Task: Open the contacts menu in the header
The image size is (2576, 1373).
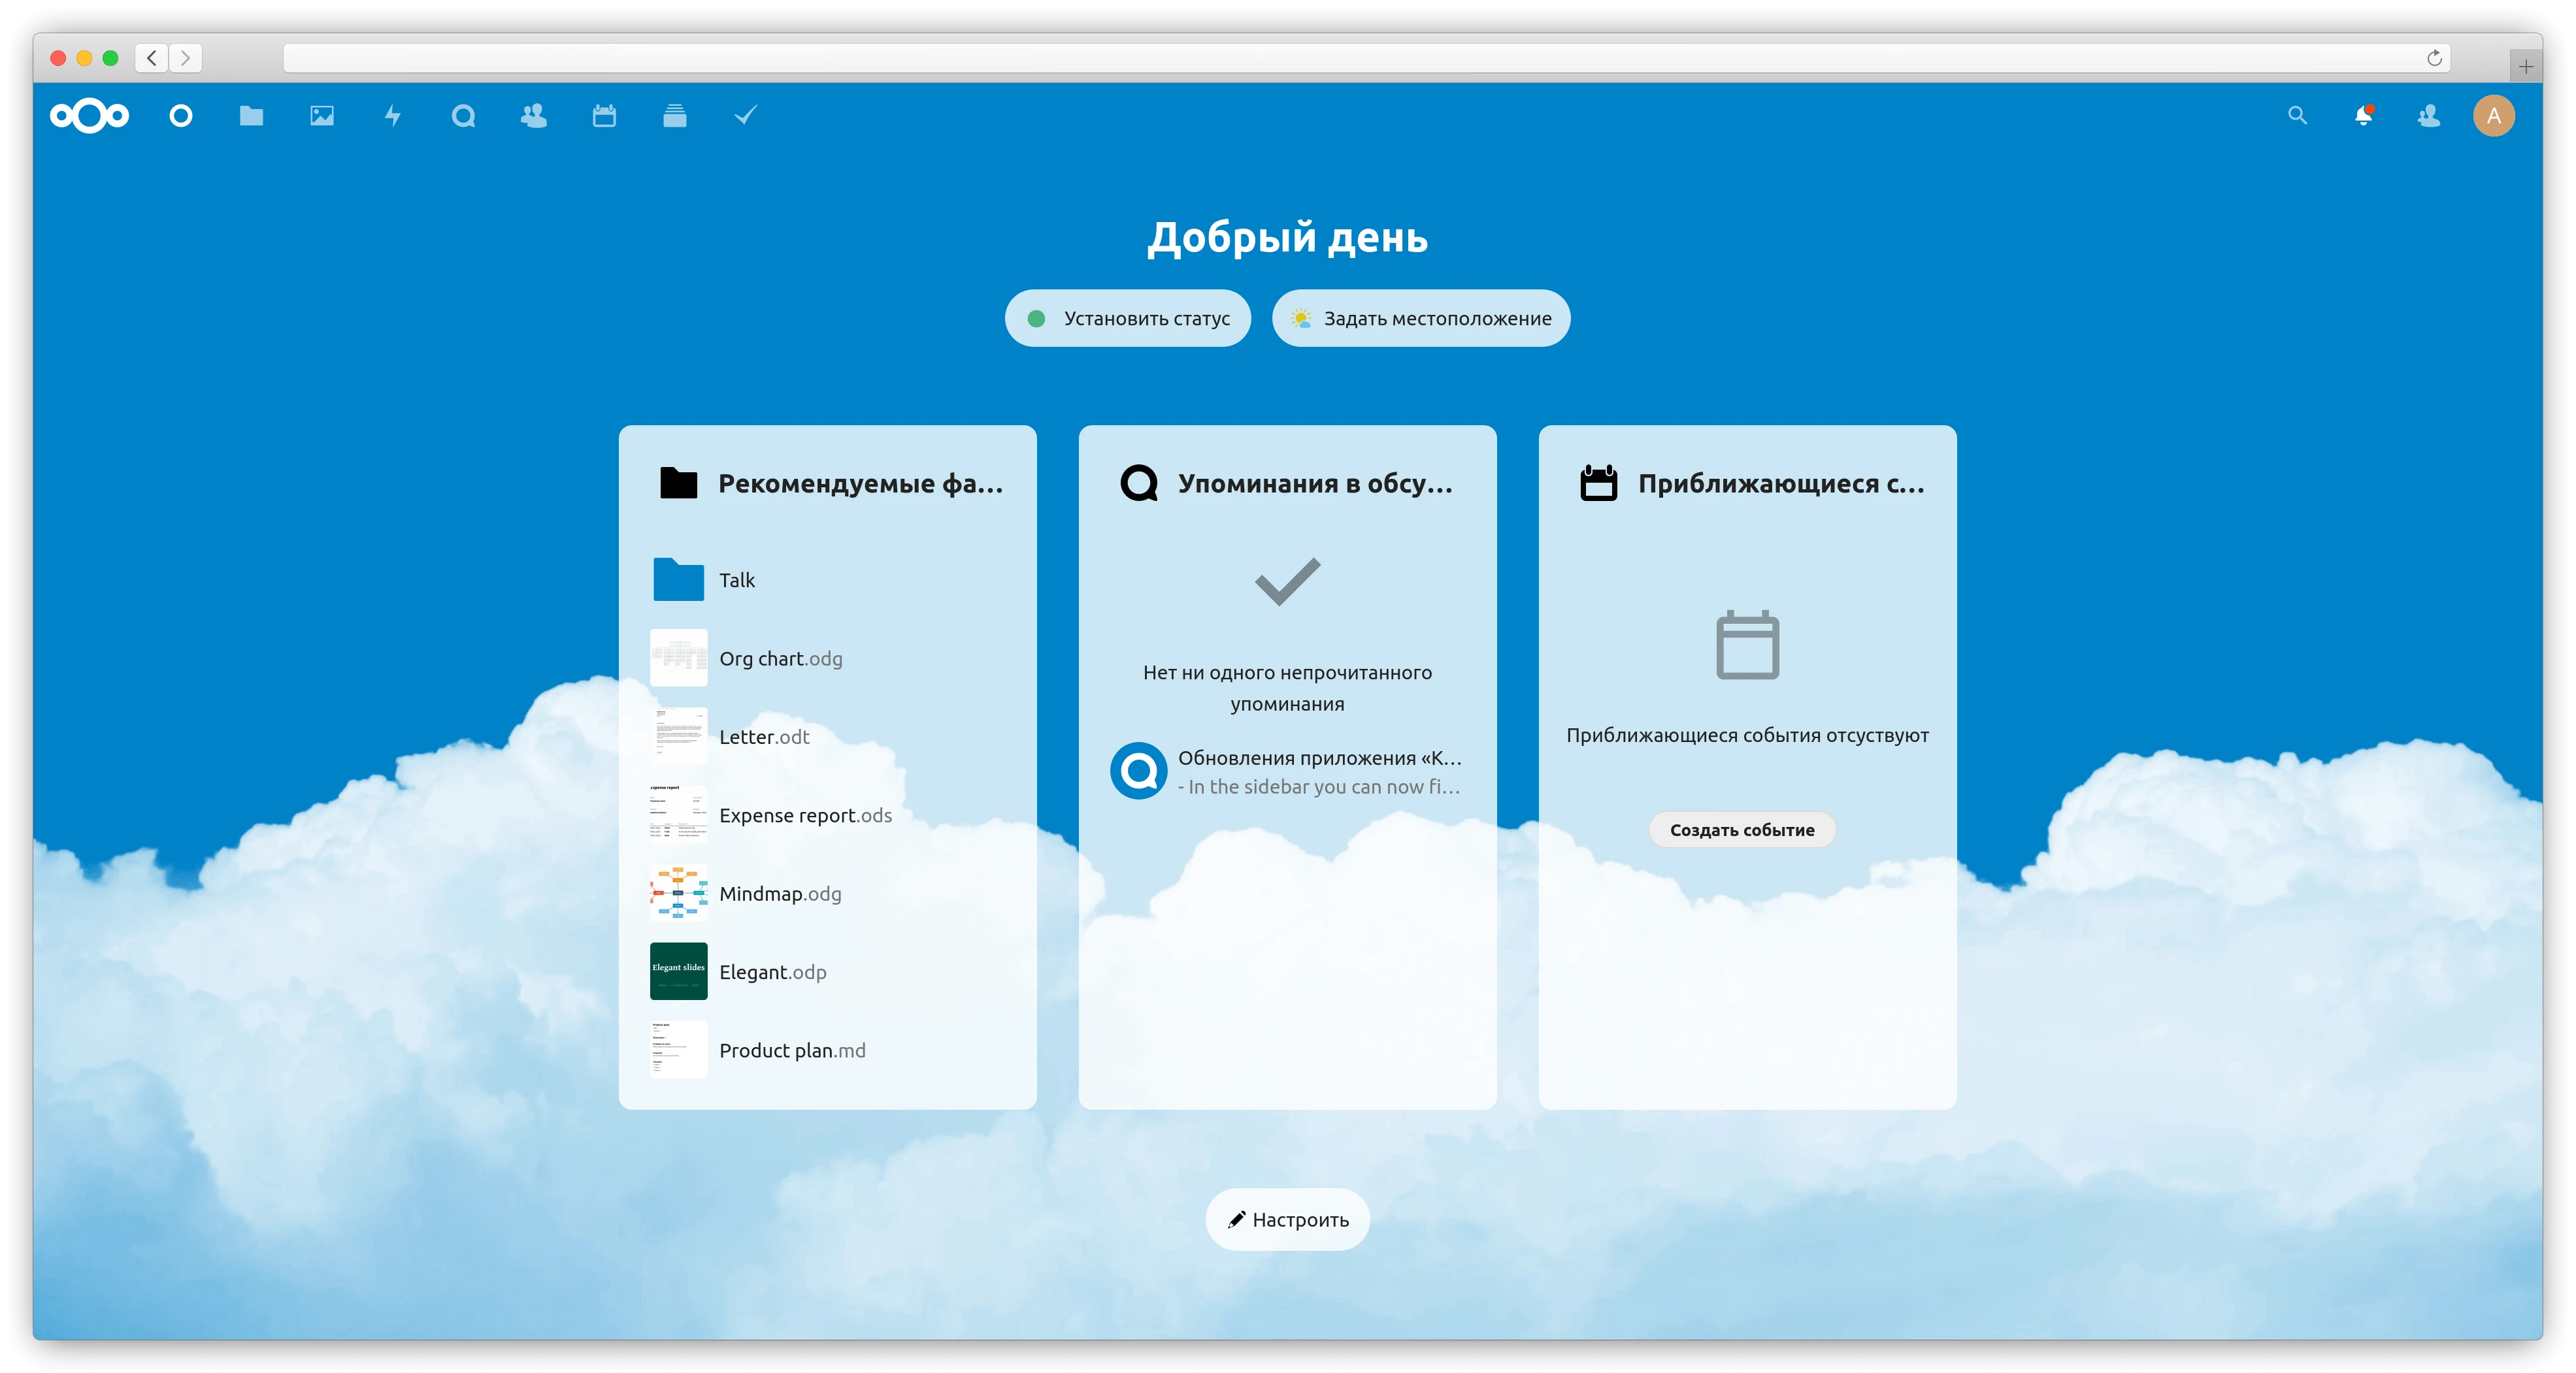Action: (2429, 116)
